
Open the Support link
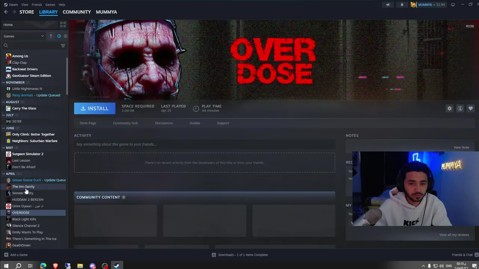coord(223,123)
